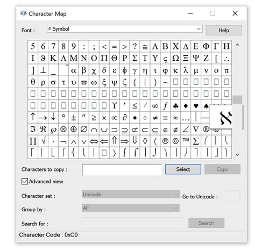Select the therefore three-dots symbol
Viewport: 255px width, 250px height.
tap(226, 59)
